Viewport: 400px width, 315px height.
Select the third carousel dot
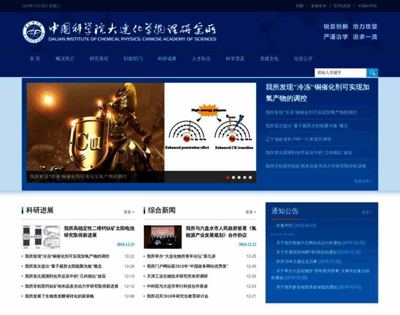click(x=239, y=177)
